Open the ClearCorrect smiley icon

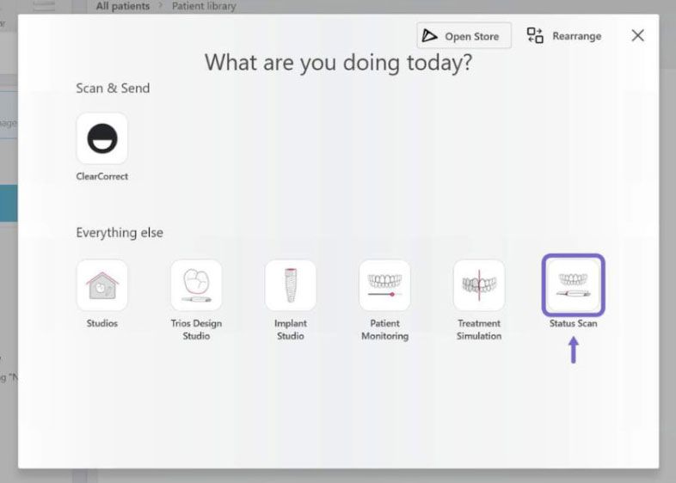click(x=102, y=138)
